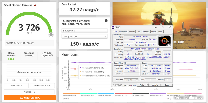Switch to the Mainboard tab in CPU-Z

click(123, 32)
